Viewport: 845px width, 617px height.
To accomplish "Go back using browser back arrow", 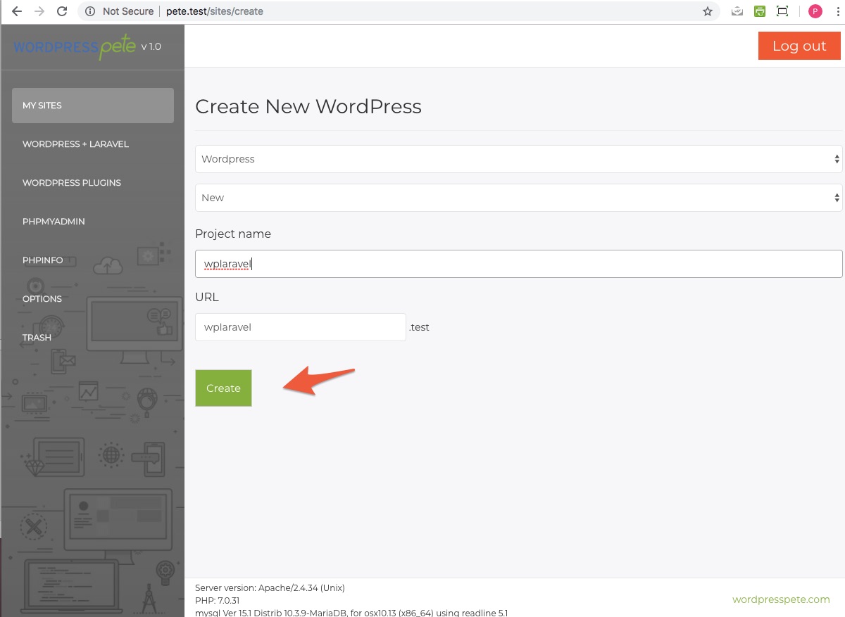I will [x=17, y=11].
